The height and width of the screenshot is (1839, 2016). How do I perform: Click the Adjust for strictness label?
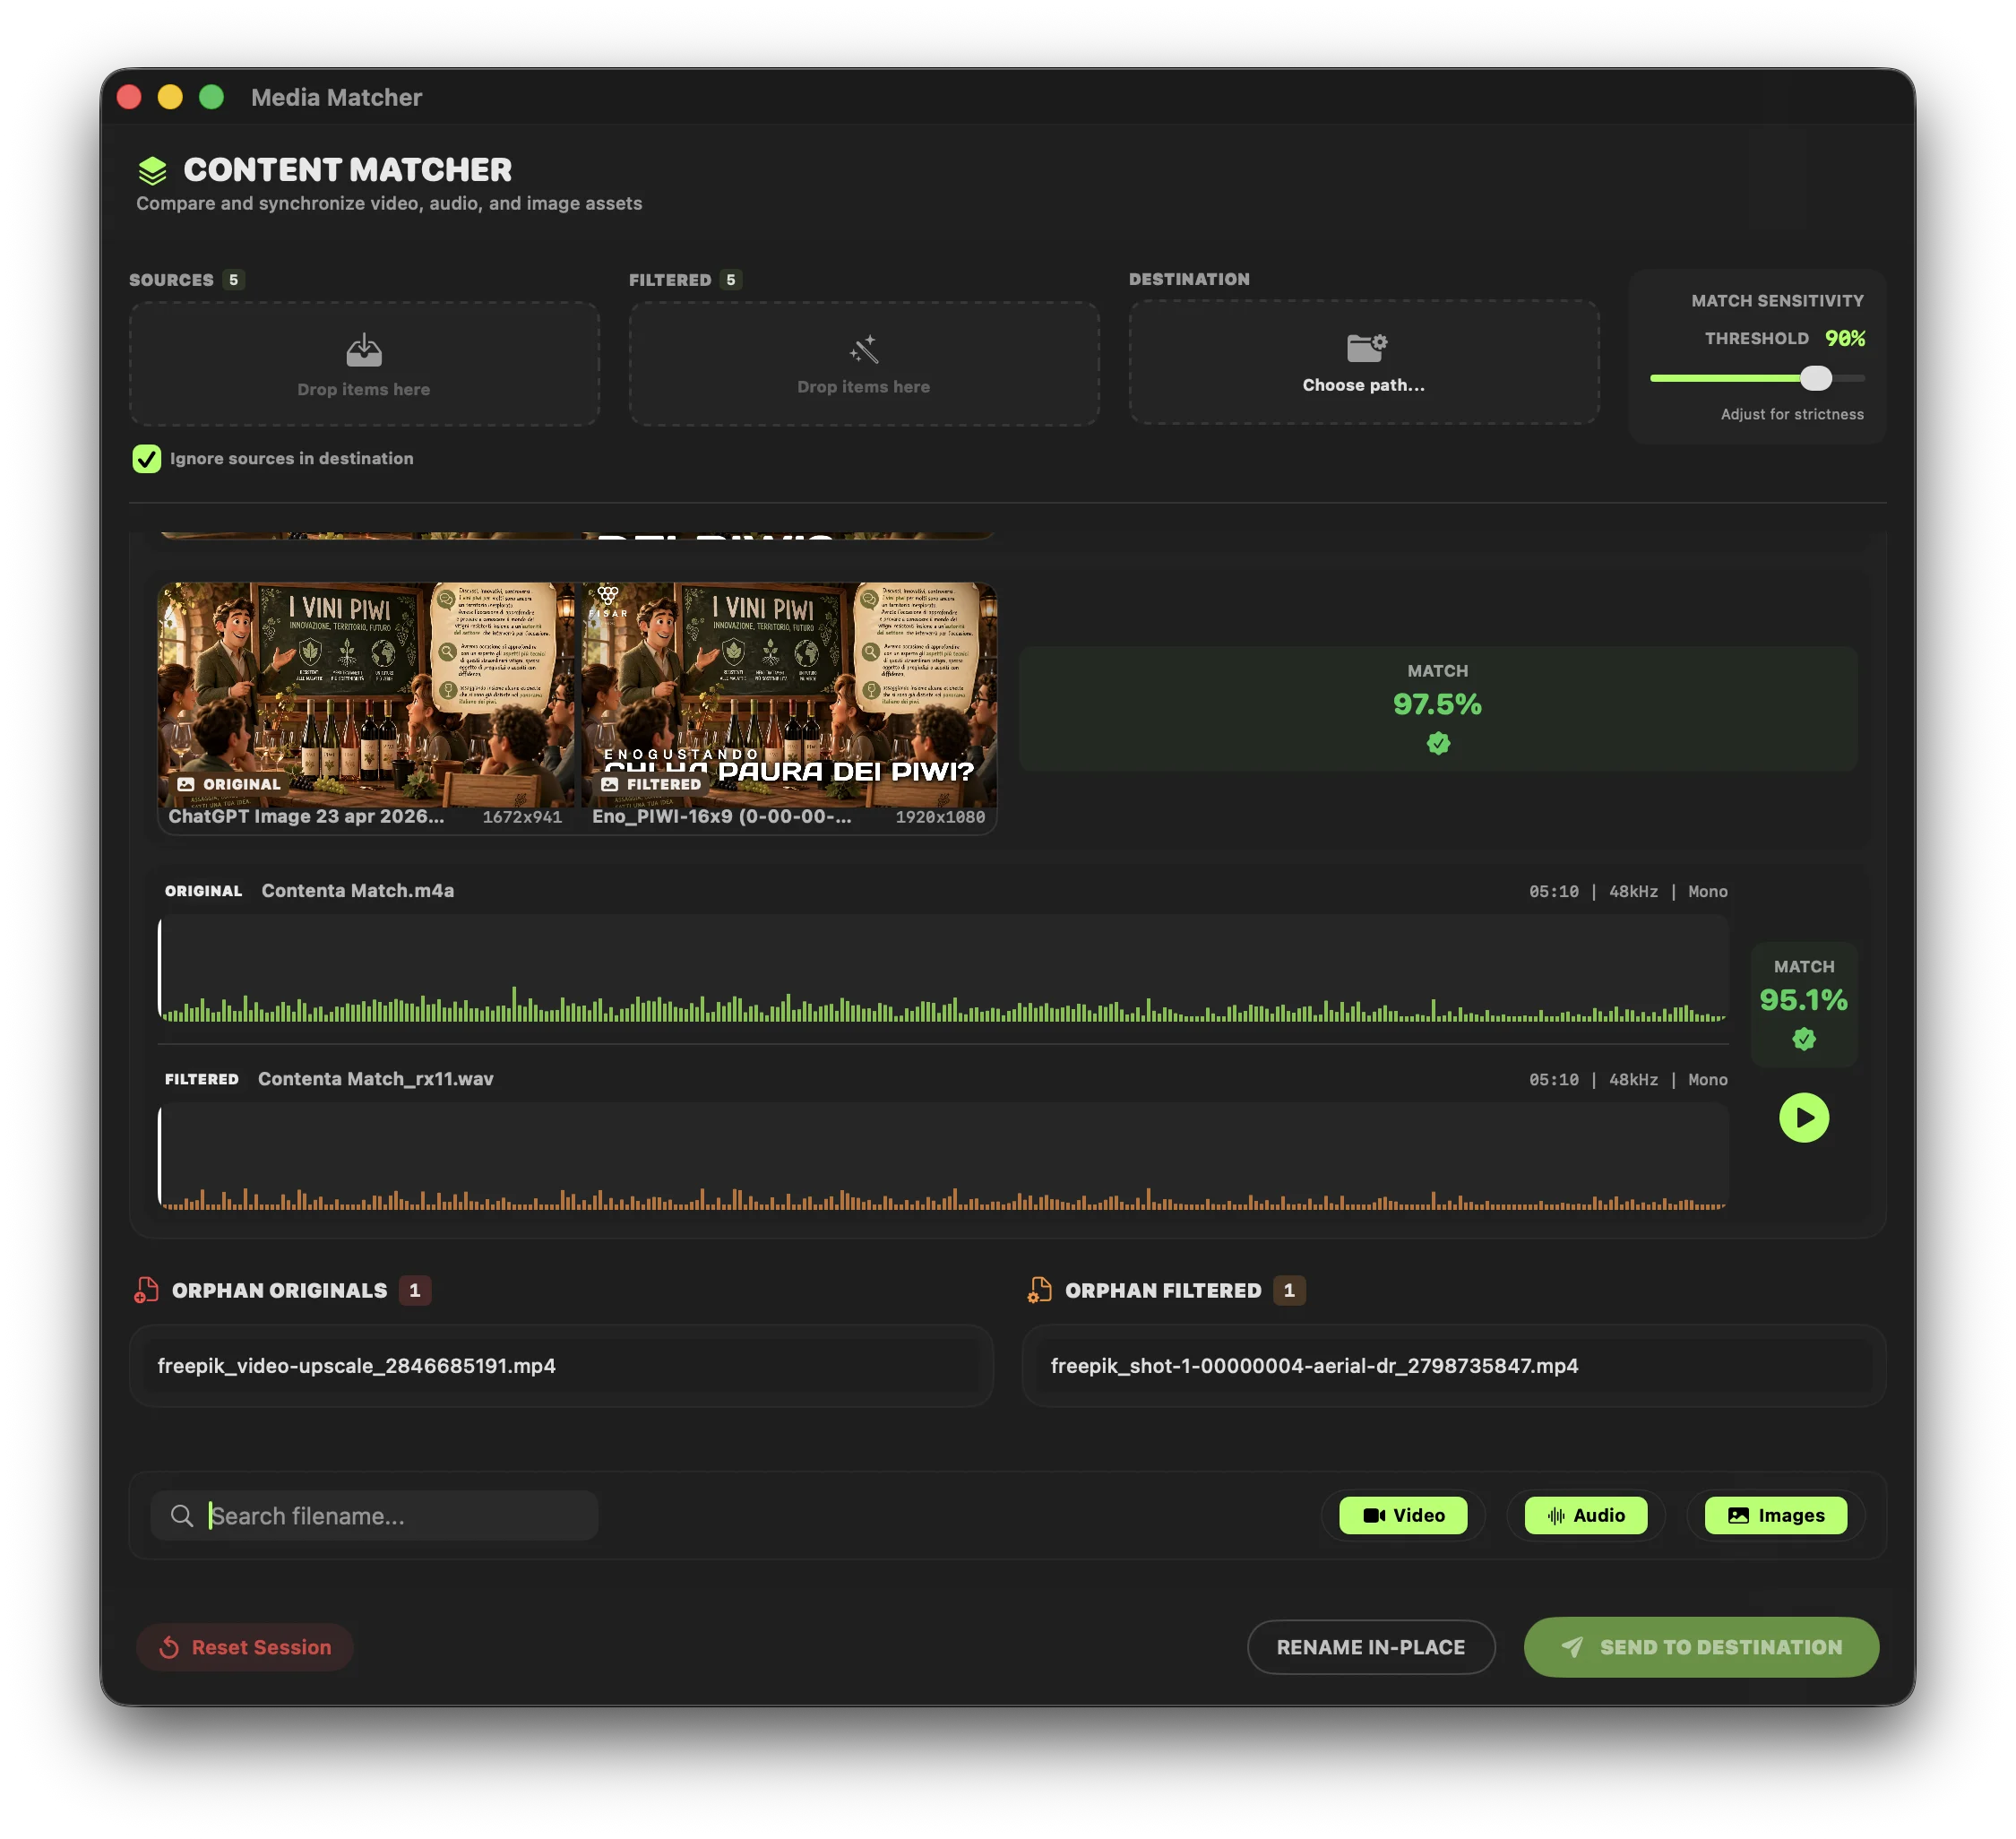tap(1792, 414)
